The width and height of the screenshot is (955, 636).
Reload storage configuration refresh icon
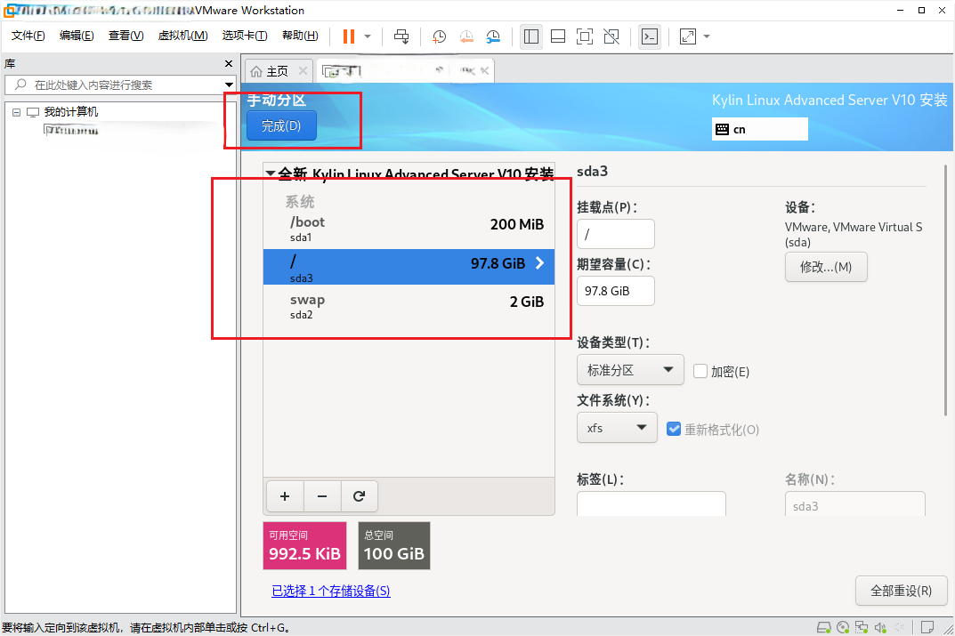(x=360, y=496)
